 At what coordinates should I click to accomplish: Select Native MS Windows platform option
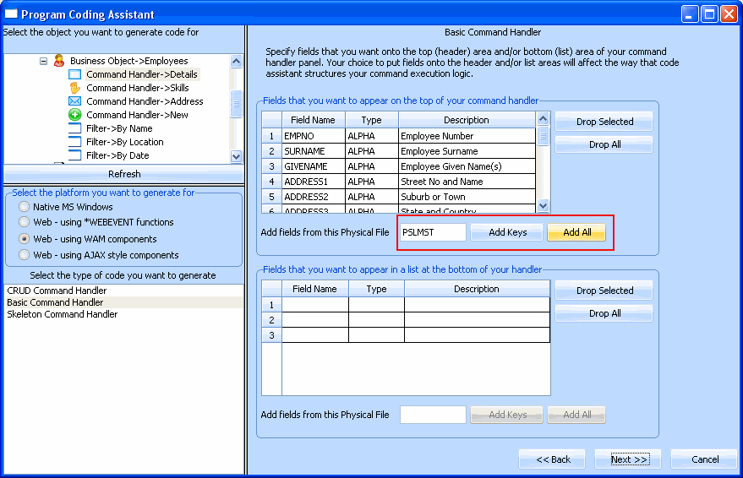point(25,207)
